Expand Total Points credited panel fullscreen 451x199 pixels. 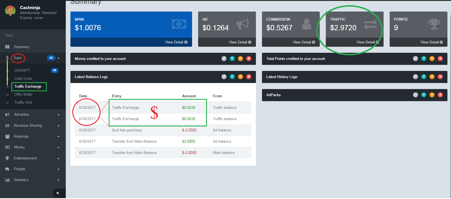(x=416, y=59)
